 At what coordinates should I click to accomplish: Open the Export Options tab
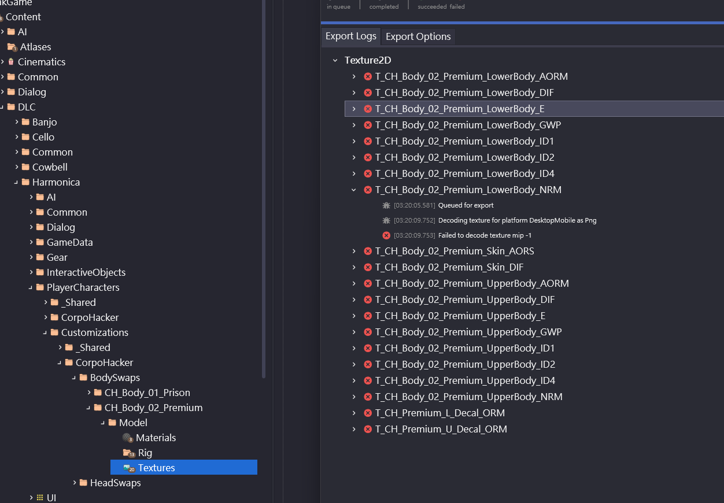418,36
